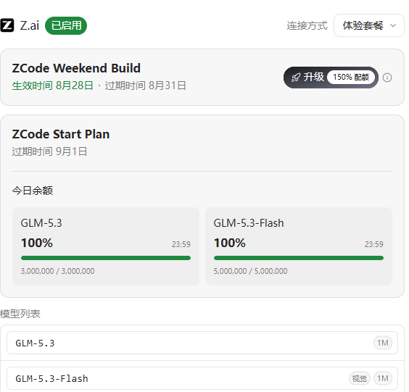The image size is (409, 392).
Task: Select GLM-5.3 in the model list
Action: [x=202, y=343]
